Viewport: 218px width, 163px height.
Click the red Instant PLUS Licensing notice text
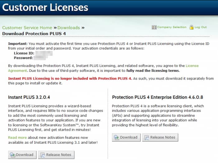point(70,78)
